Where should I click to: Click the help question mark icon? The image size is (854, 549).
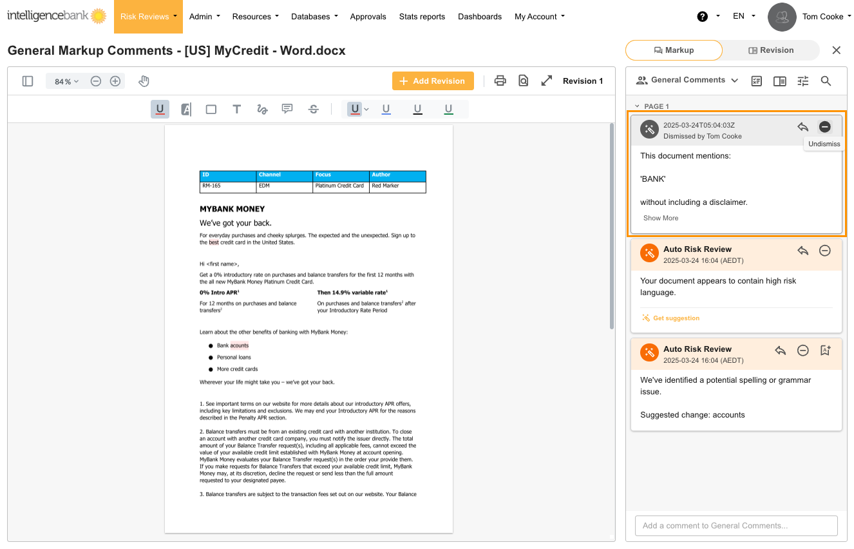703,17
